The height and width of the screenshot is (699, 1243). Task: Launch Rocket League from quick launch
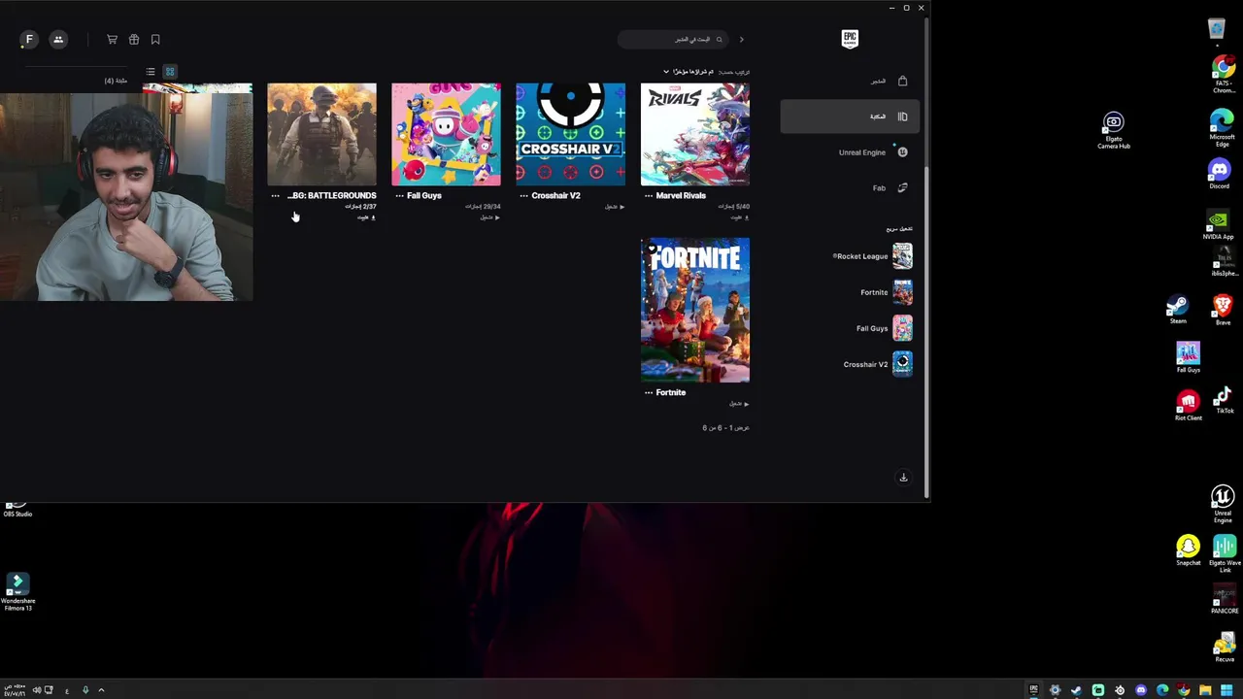[872, 256]
